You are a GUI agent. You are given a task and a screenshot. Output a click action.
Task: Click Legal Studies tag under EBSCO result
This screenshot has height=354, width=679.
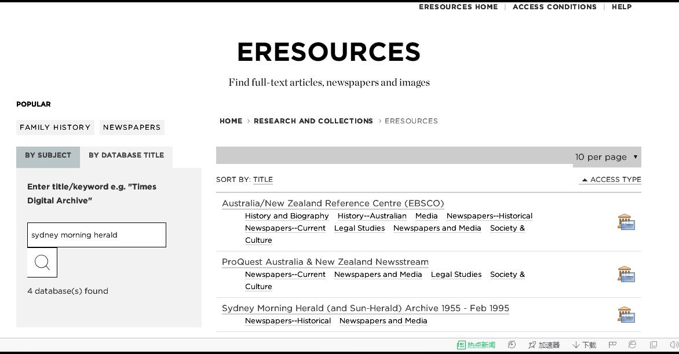(x=359, y=228)
